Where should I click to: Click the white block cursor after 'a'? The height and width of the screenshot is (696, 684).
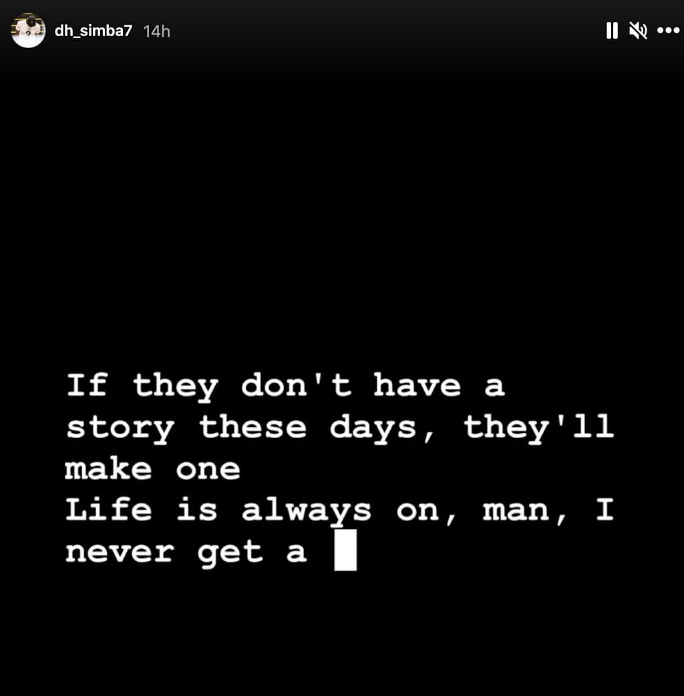pyautogui.click(x=345, y=550)
